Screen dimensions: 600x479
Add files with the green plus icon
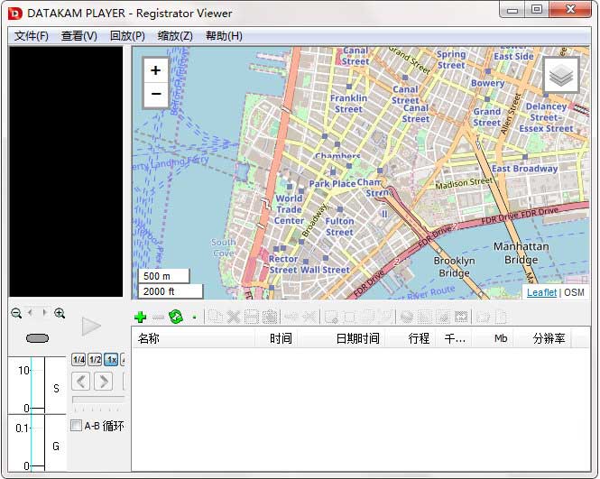141,317
